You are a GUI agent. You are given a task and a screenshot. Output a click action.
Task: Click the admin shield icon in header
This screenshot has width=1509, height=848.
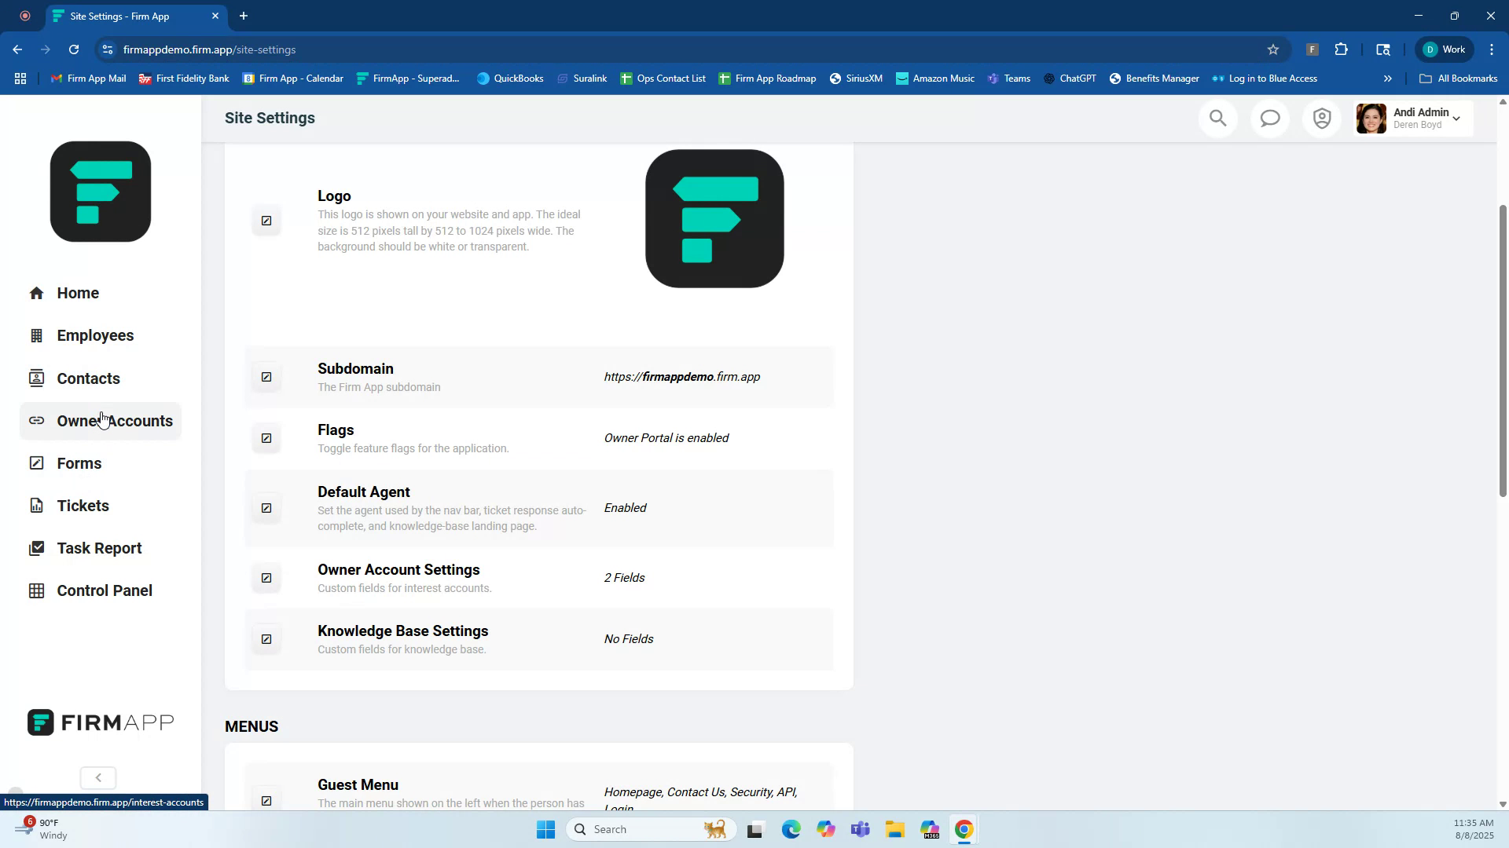(x=1321, y=118)
